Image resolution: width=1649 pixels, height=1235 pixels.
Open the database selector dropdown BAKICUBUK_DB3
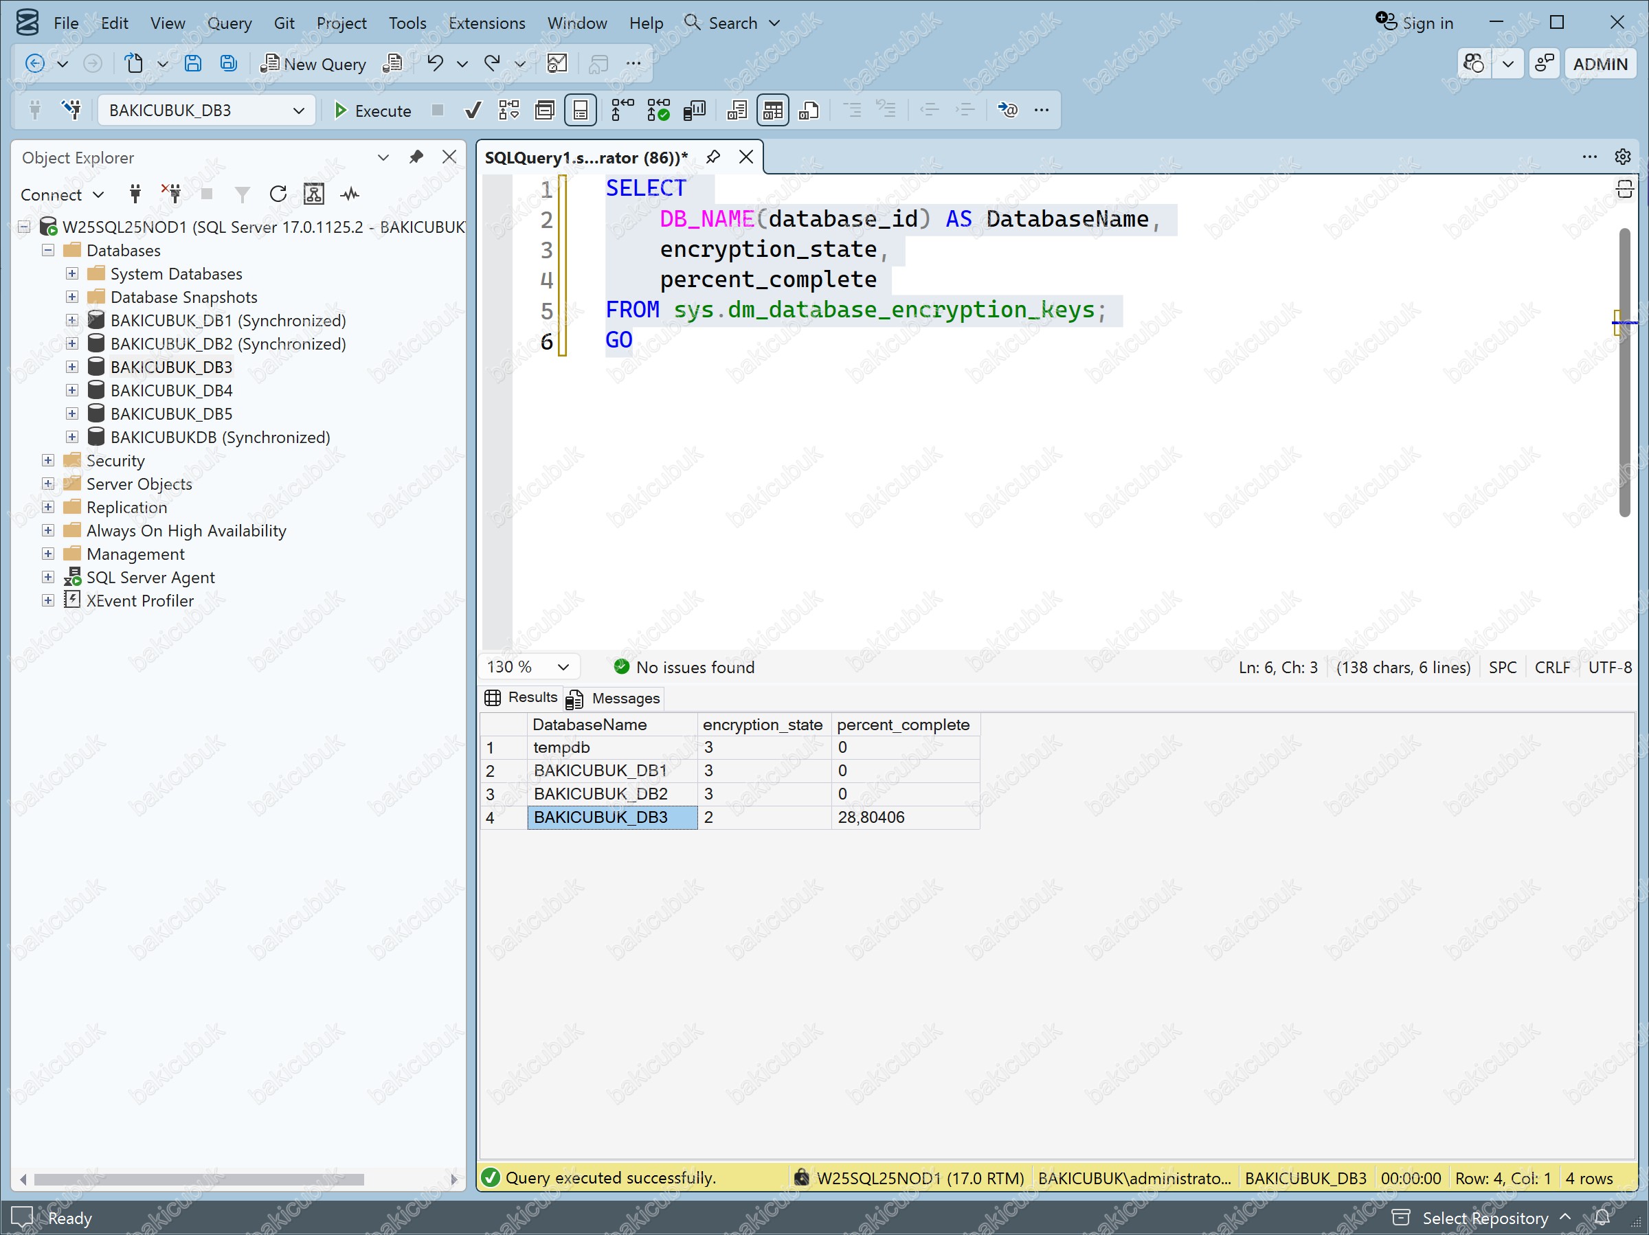coord(207,111)
